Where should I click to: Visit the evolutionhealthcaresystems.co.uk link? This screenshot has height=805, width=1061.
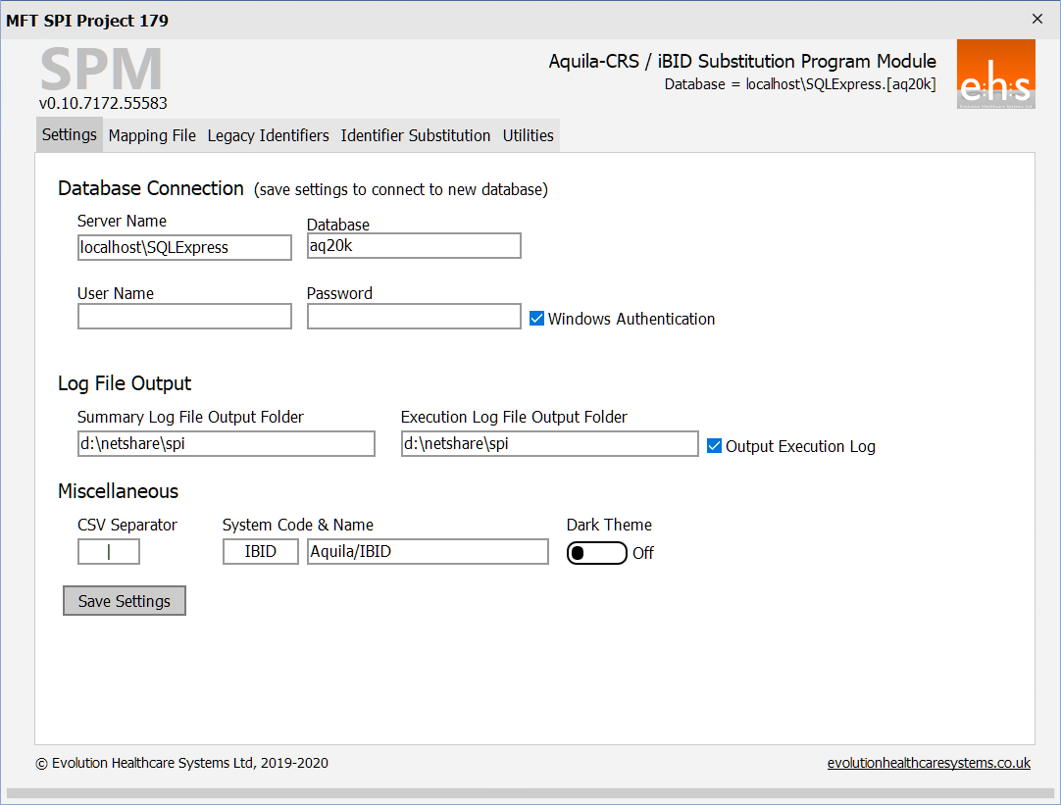[x=928, y=763]
